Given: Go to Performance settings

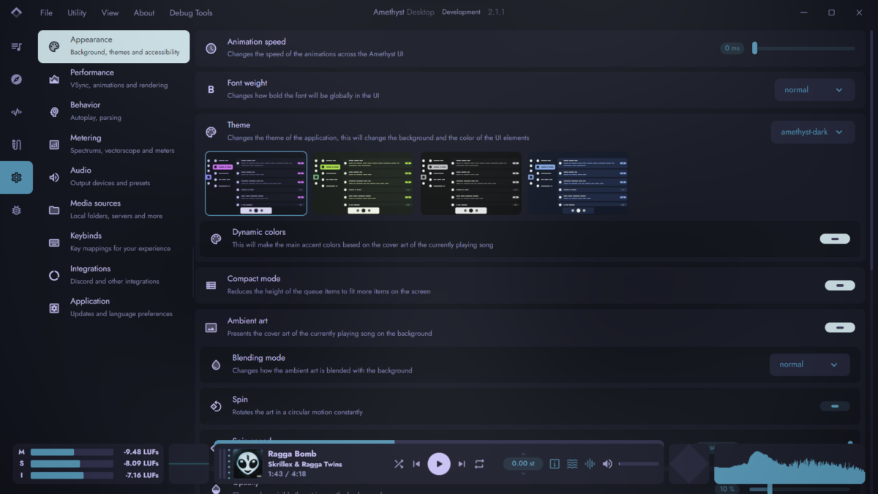Looking at the screenshot, I should (113, 79).
